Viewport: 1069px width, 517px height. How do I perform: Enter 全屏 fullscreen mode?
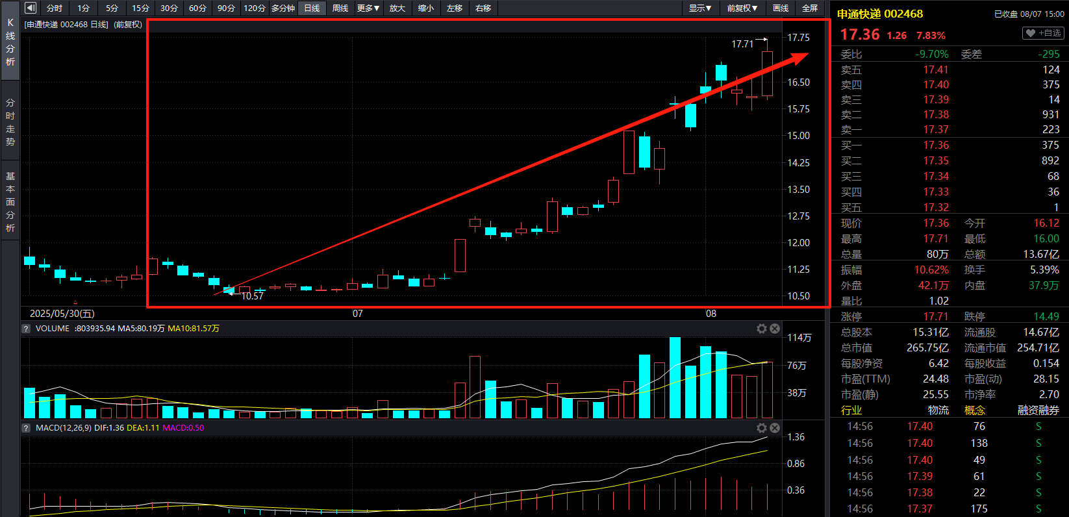pos(810,8)
